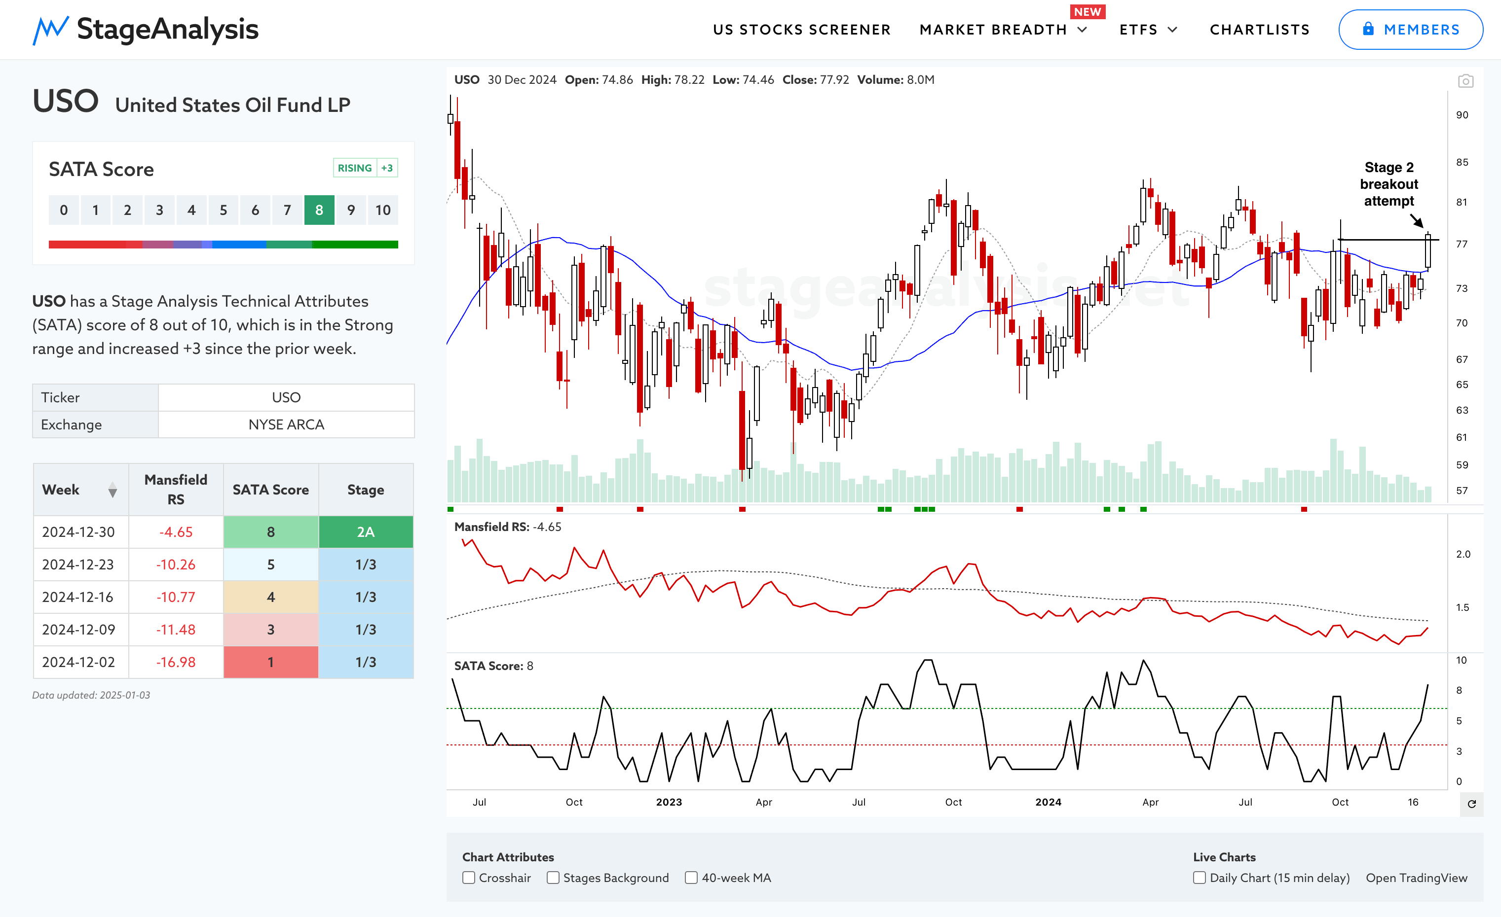Select SATA score box 0

point(64,210)
